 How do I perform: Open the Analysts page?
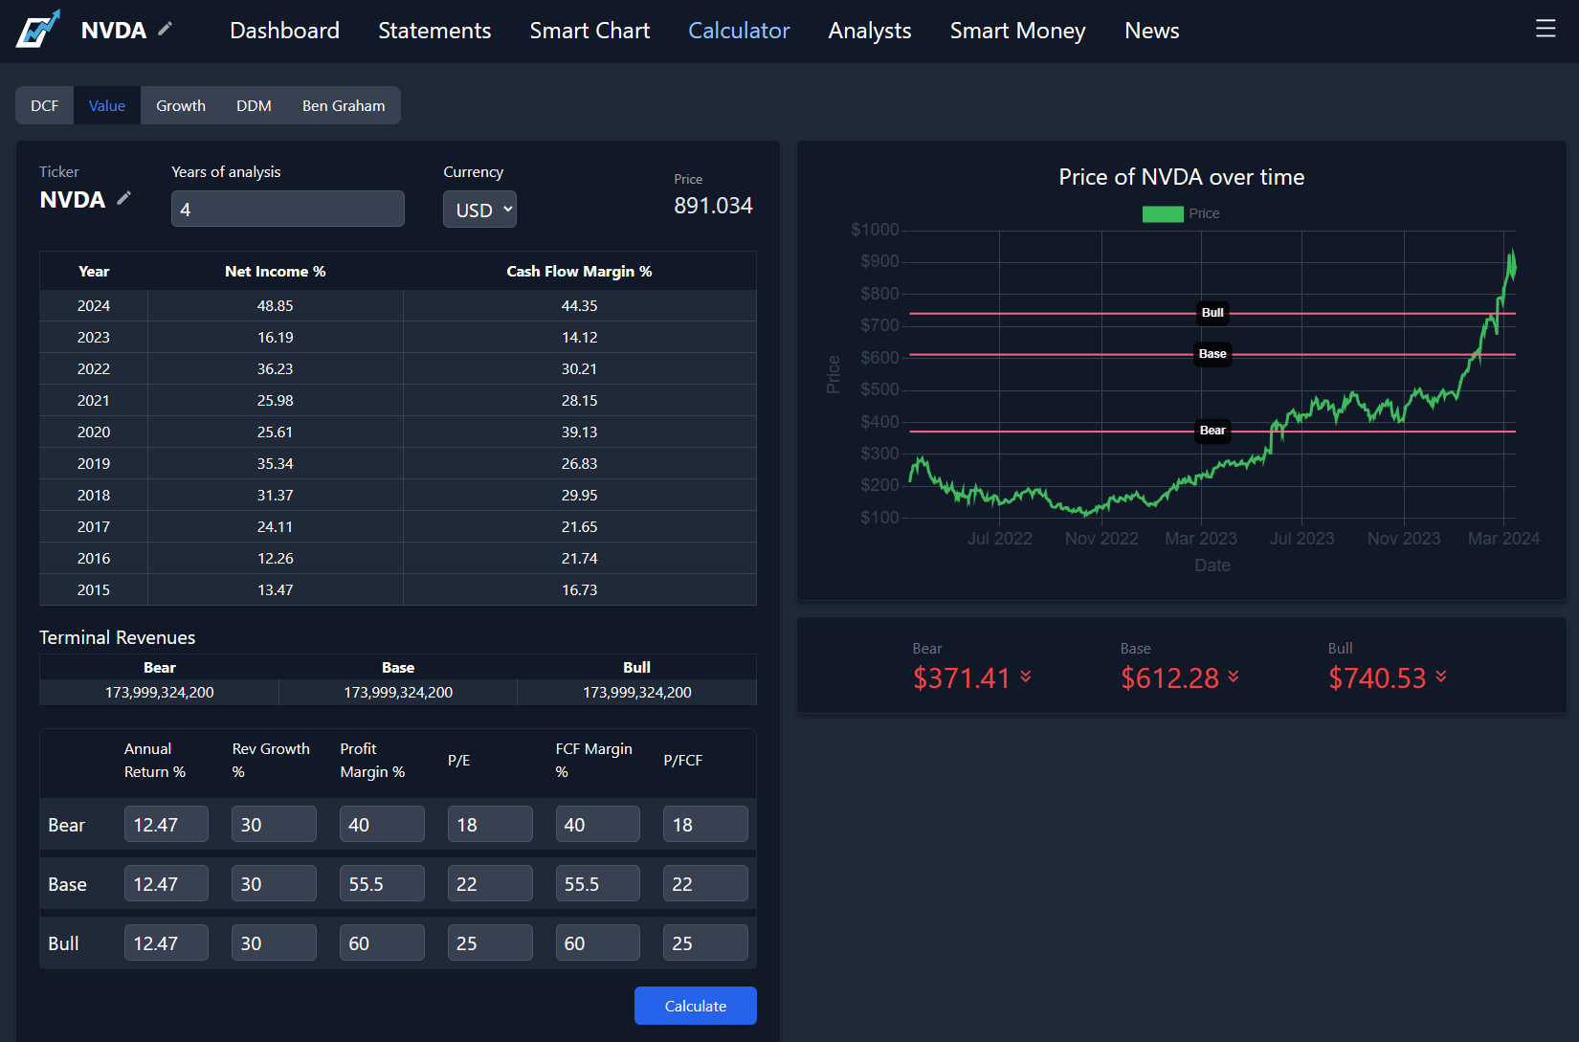tap(869, 31)
